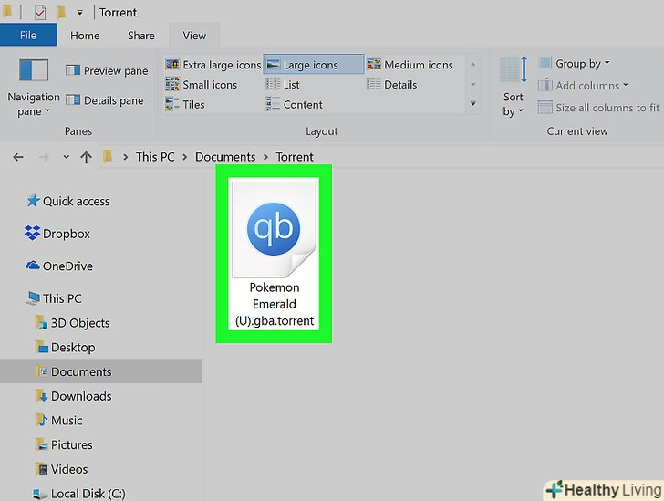This screenshot has height=501, width=664.
Task: Open the Sort by dropdown
Action: coord(514,88)
